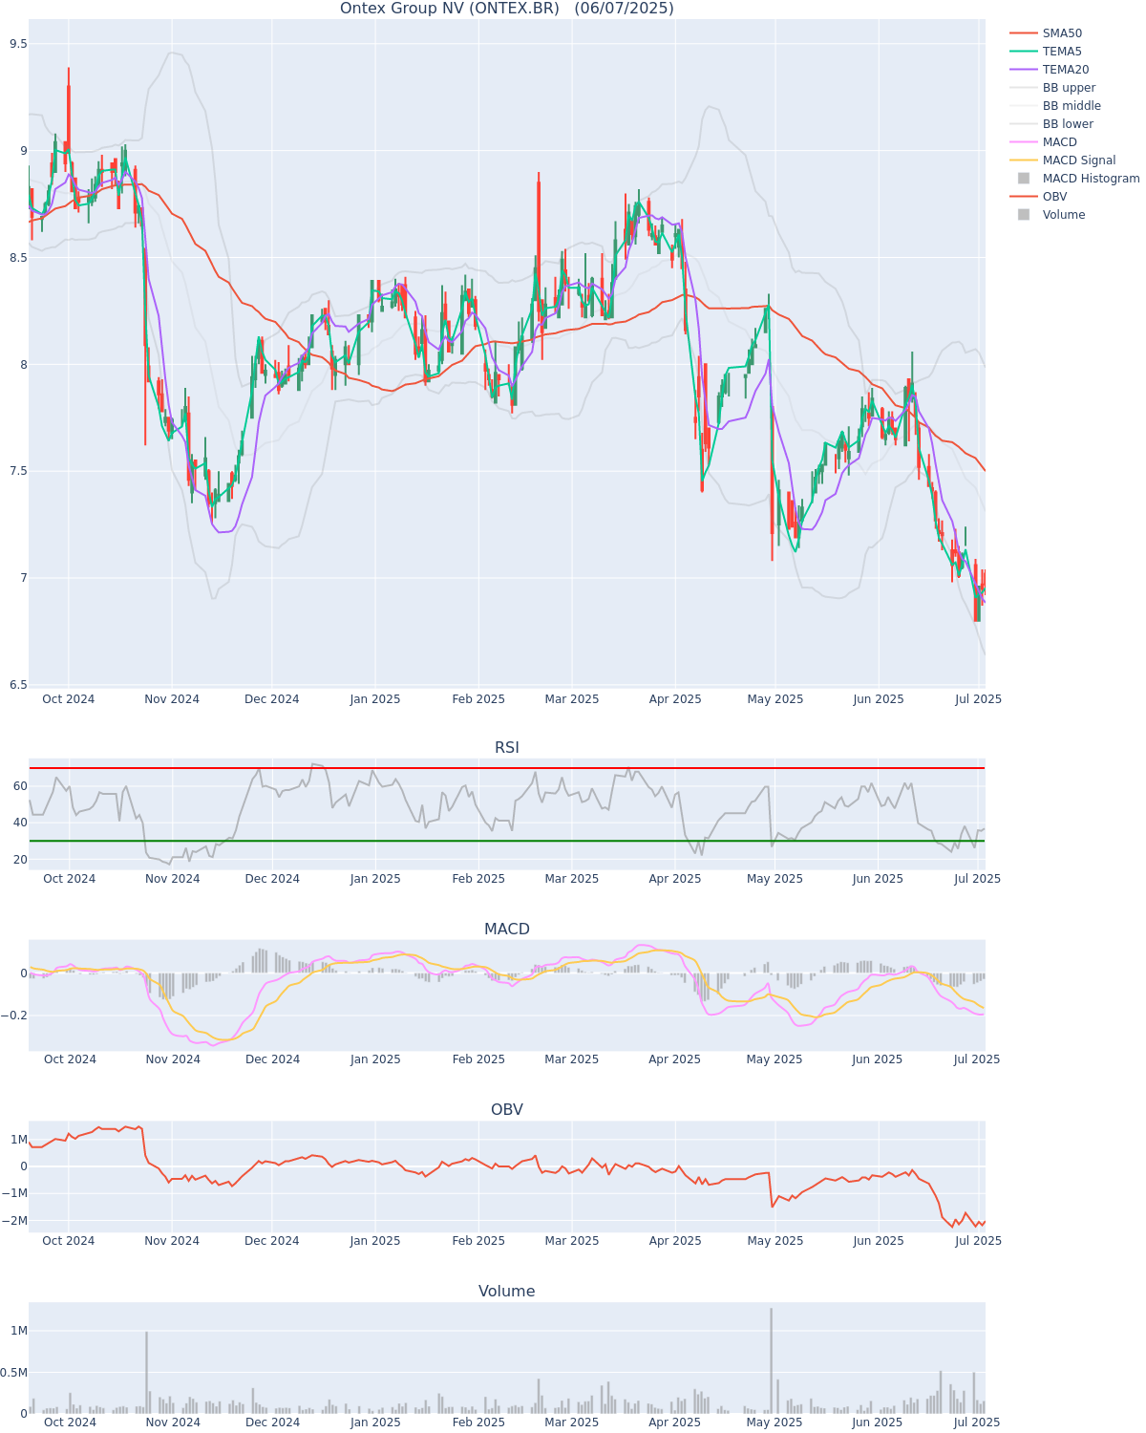Click Jul 2025 label under price chart
This screenshot has width=1146, height=1433.
979,699
